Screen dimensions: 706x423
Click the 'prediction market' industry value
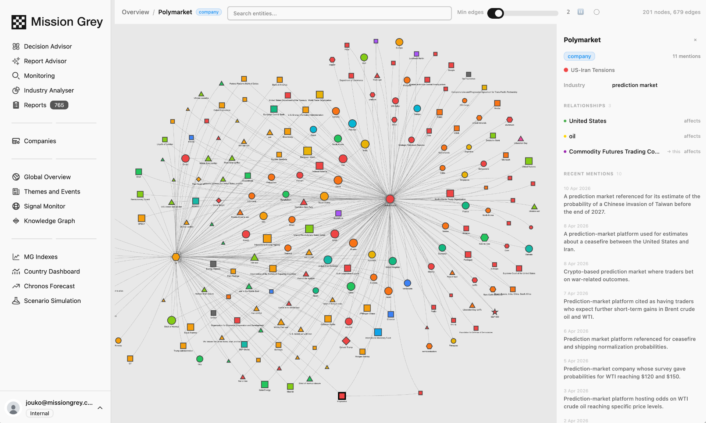coord(635,85)
